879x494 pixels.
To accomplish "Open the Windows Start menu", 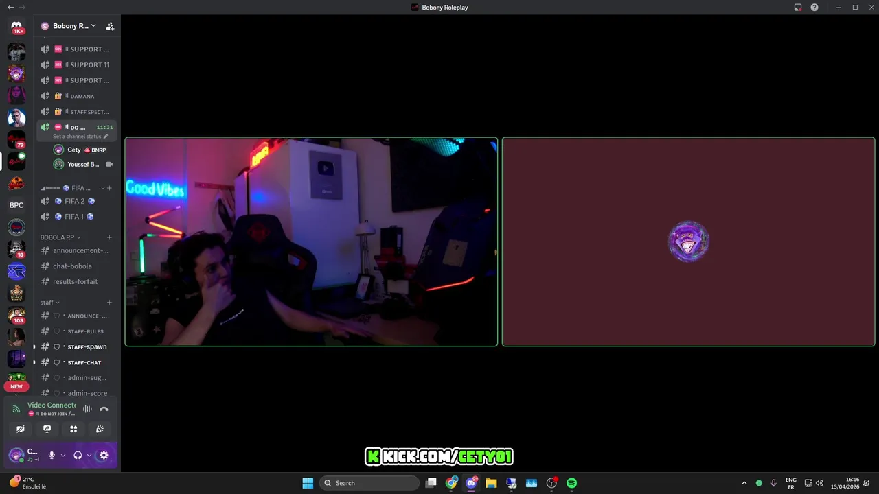I will pyautogui.click(x=308, y=483).
